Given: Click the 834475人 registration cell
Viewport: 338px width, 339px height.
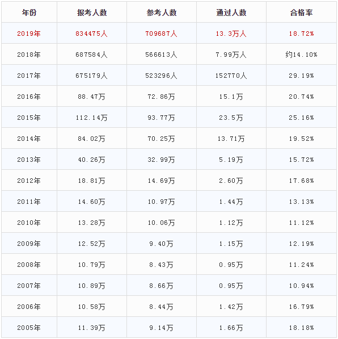Looking at the screenshot, I should [92, 34].
